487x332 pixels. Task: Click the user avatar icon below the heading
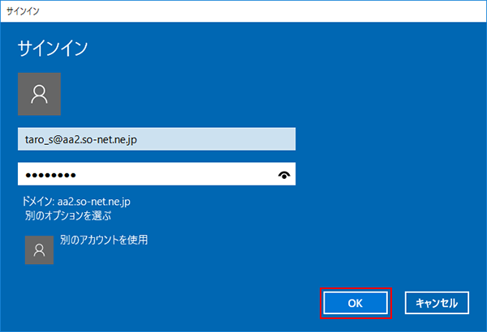[39, 95]
